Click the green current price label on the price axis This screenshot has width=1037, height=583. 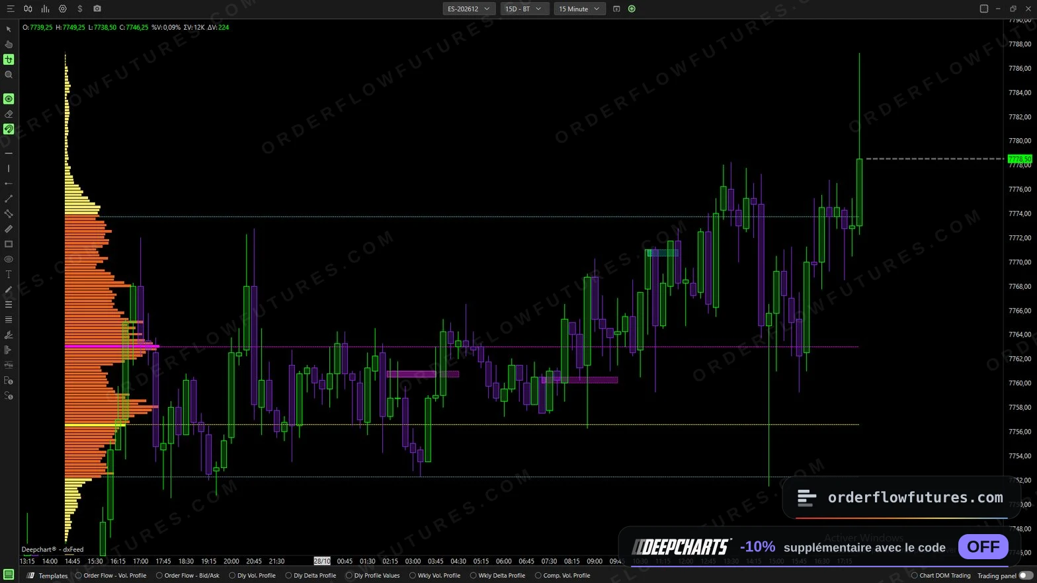(1019, 159)
